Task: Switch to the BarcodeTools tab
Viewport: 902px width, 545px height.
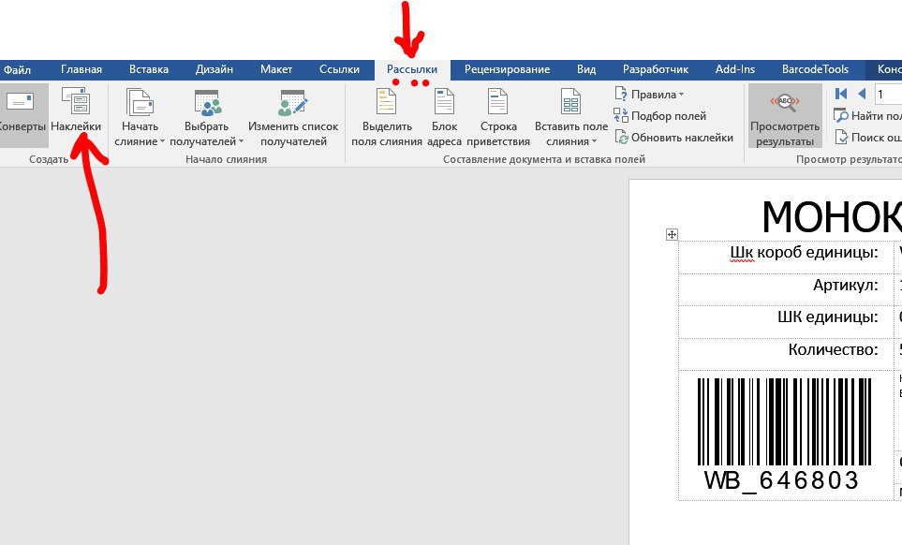Action: point(815,69)
